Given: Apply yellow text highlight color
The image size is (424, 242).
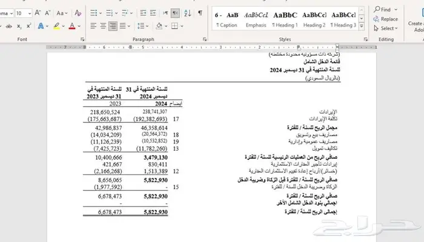Looking at the screenshot, I should (x=56, y=26).
